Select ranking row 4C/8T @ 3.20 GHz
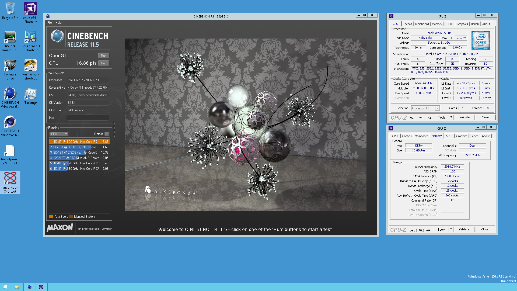 (x=79, y=163)
